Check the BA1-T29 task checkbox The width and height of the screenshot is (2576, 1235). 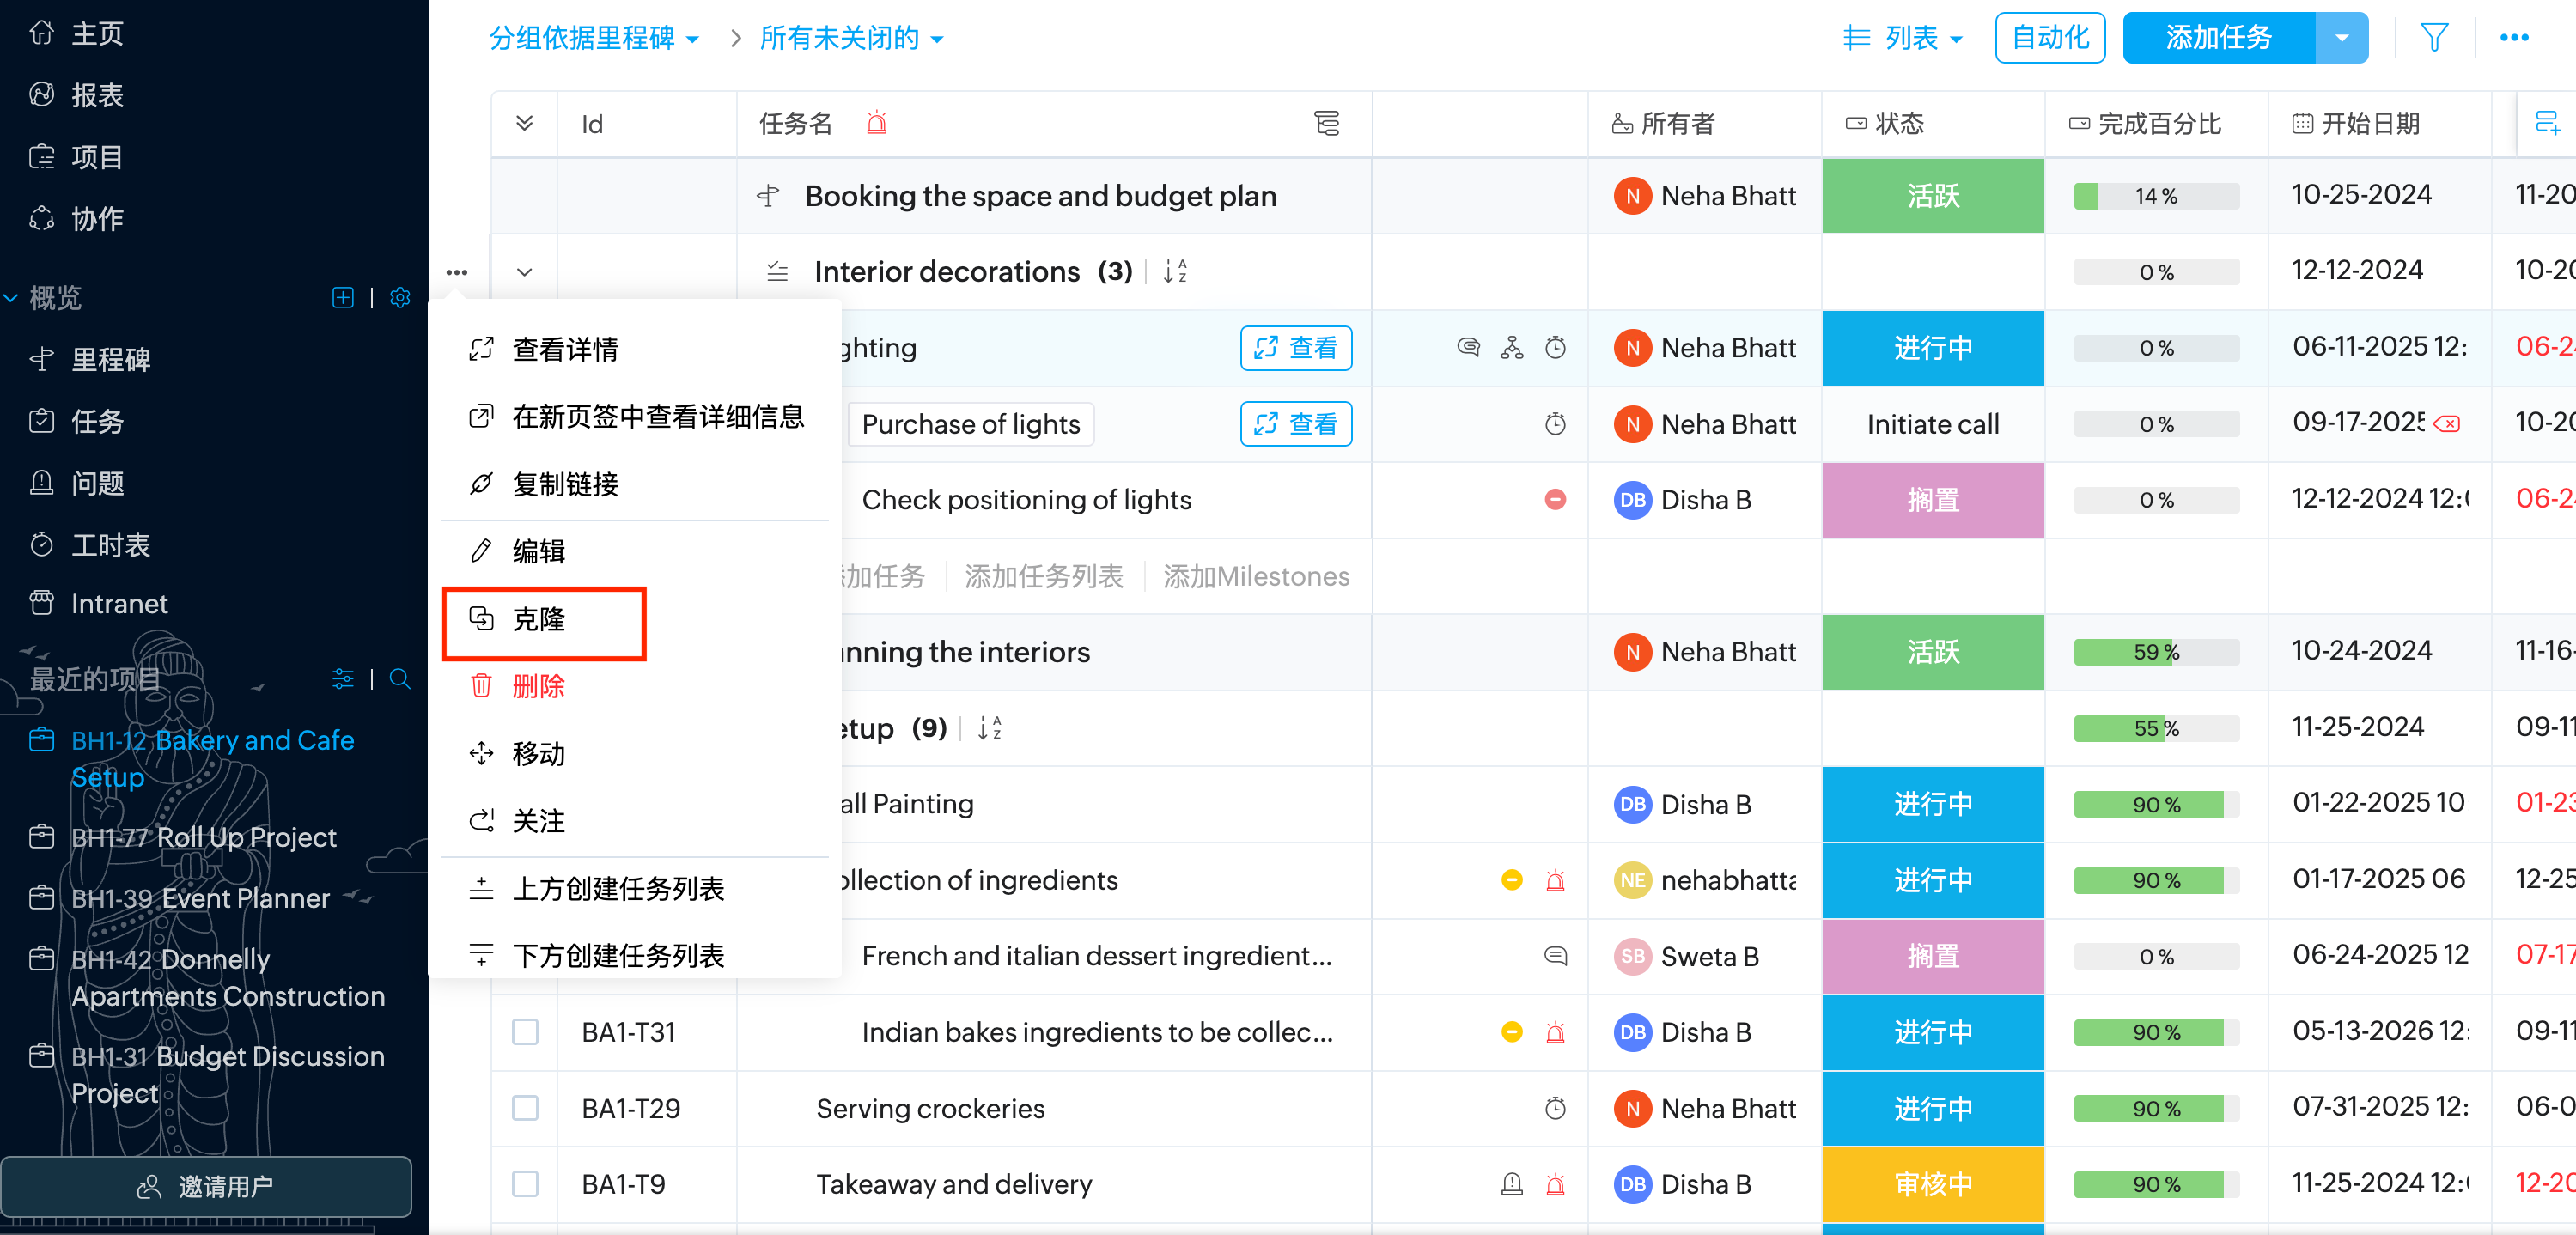tap(525, 1108)
